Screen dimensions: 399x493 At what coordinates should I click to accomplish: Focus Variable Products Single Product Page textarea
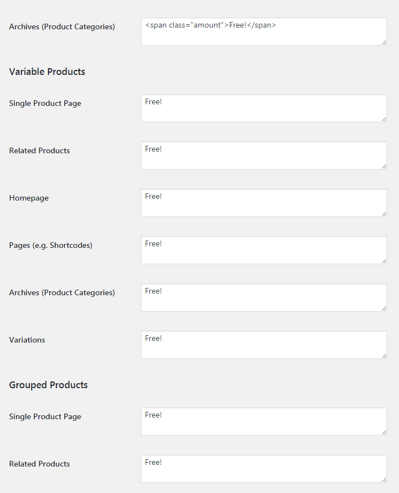pos(264,108)
